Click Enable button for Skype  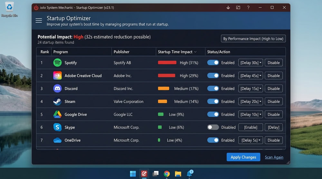[251, 127]
